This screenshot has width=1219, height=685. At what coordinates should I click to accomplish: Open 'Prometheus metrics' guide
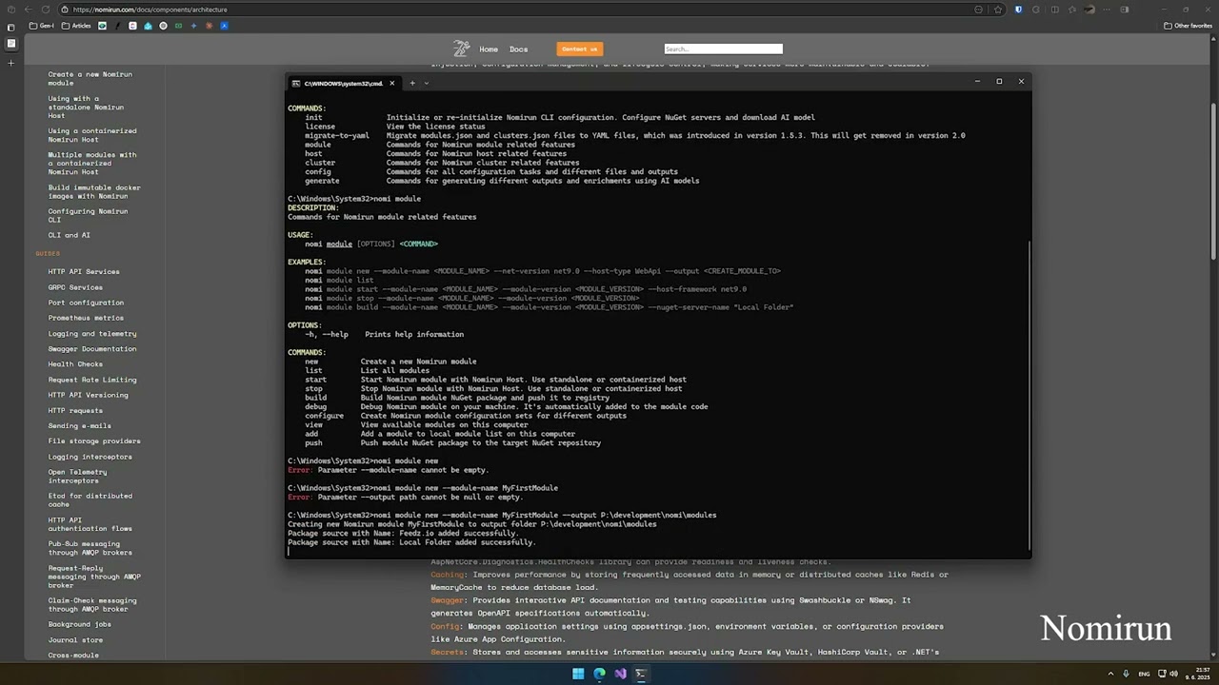click(x=86, y=318)
